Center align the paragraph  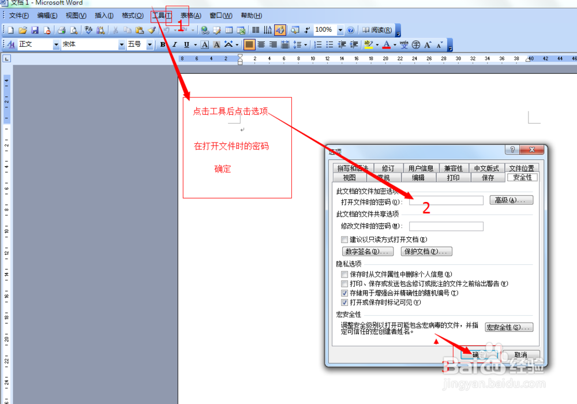coord(261,44)
